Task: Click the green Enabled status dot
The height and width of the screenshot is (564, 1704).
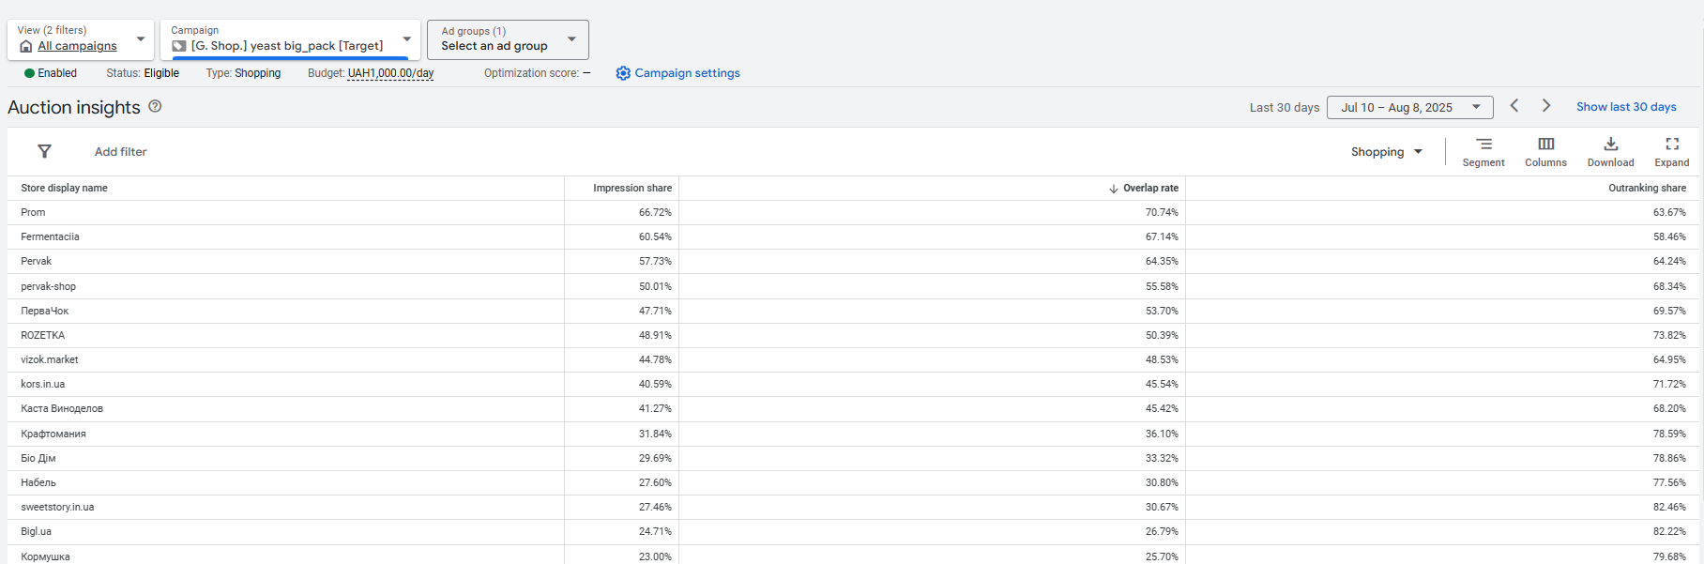Action: click(x=29, y=73)
